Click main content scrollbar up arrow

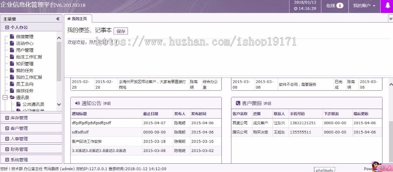click(x=391, y=85)
